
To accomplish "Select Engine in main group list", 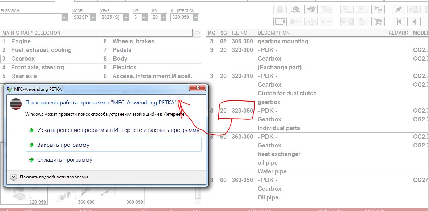I will pos(21,42).
